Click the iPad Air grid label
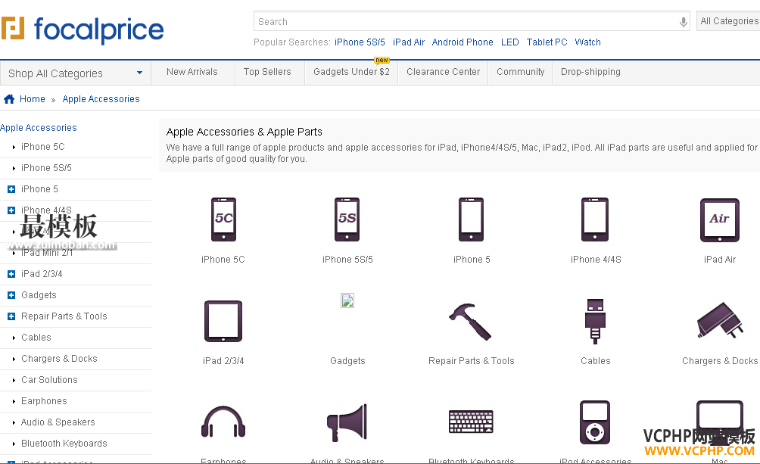This screenshot has width=760, height=464. 720,260
